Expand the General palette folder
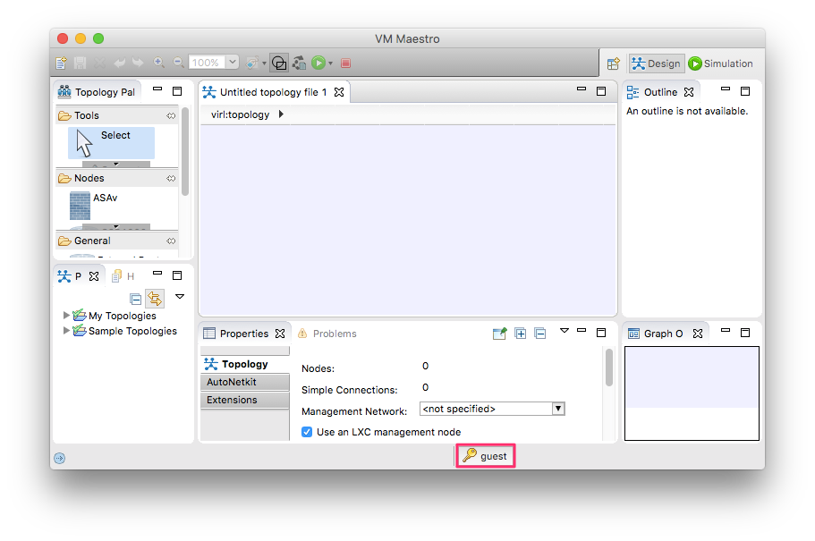 pyautogui.click(x=84, y=241)
